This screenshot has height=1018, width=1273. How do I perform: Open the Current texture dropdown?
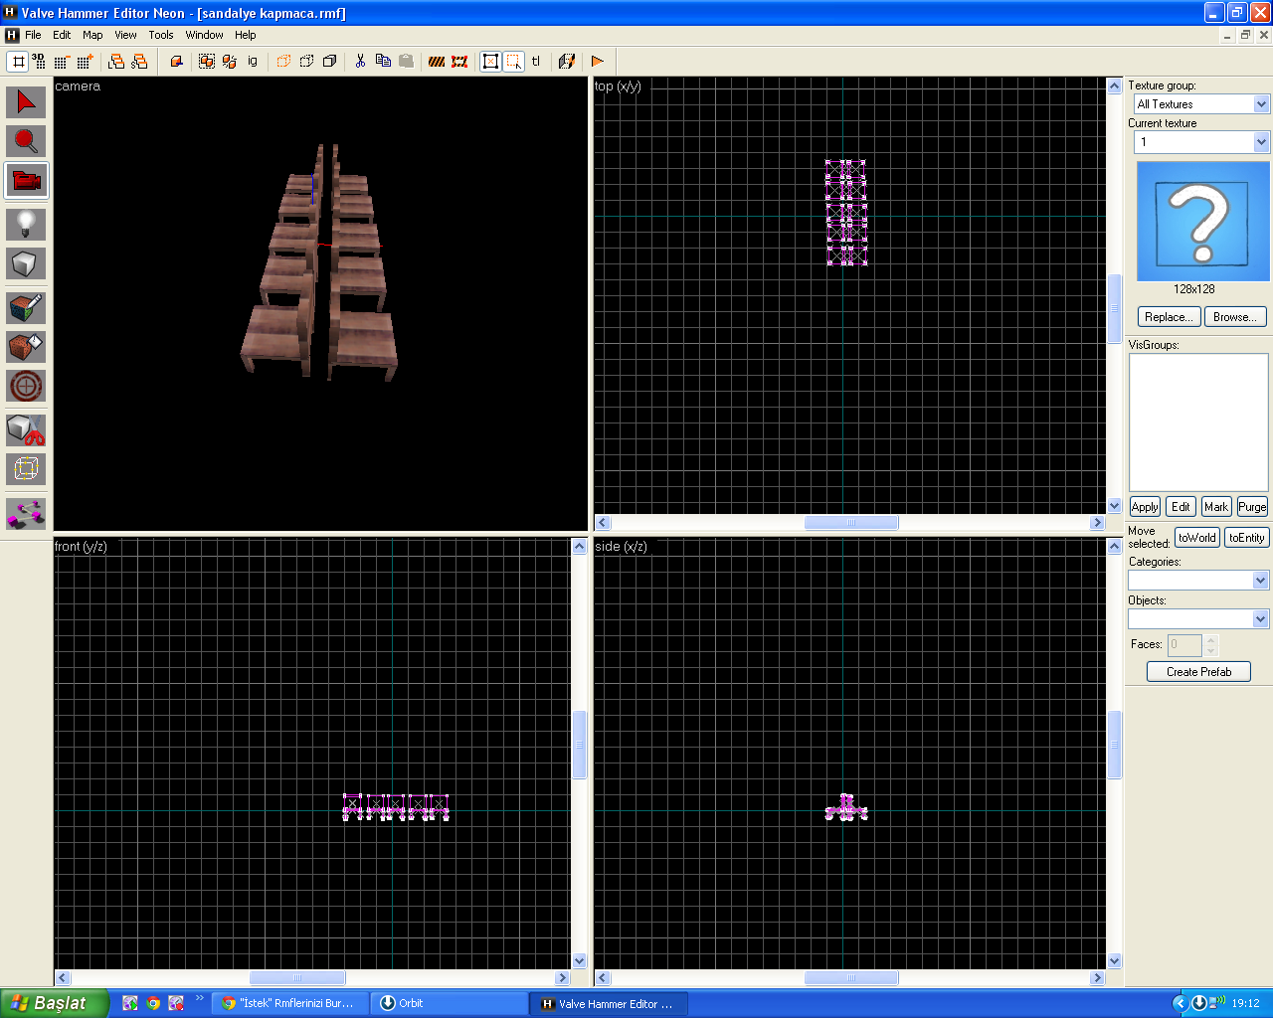tap(1261, 142)
